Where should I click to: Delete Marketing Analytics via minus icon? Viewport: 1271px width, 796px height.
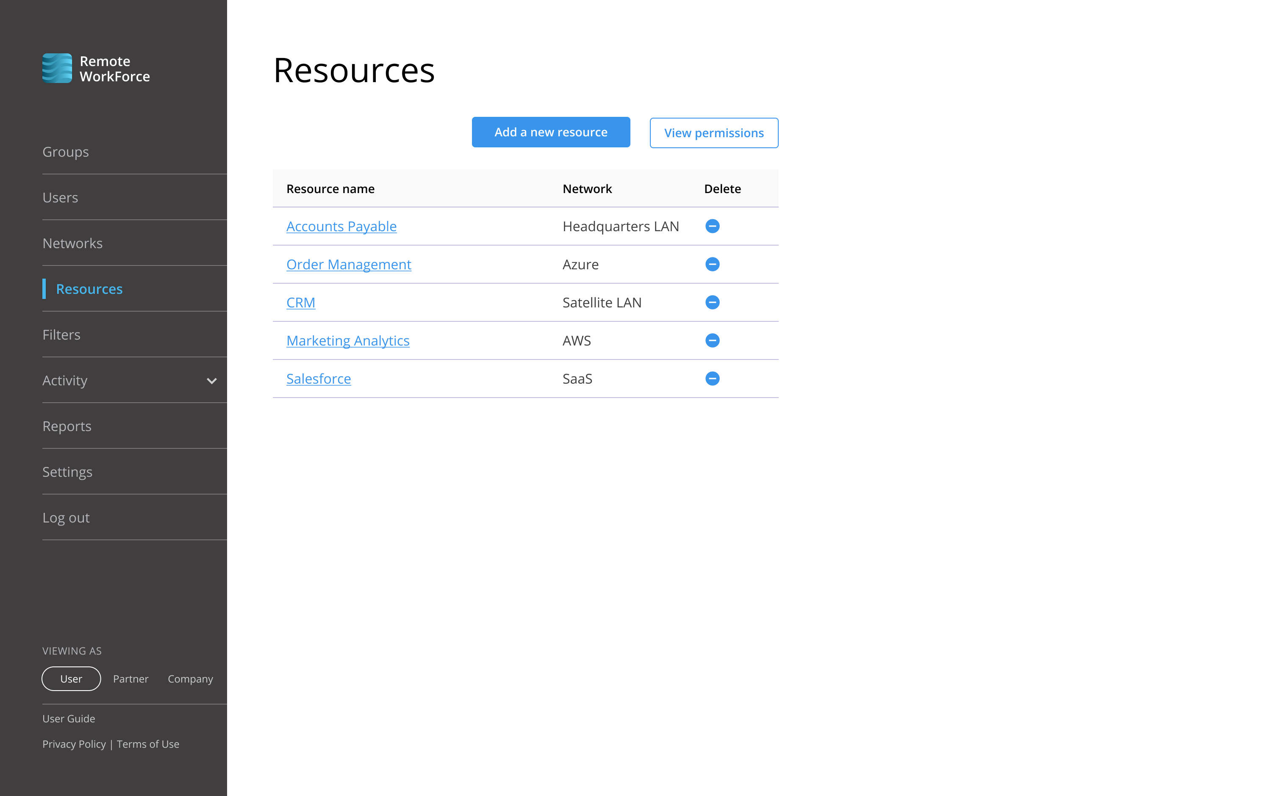click(712, 340)
